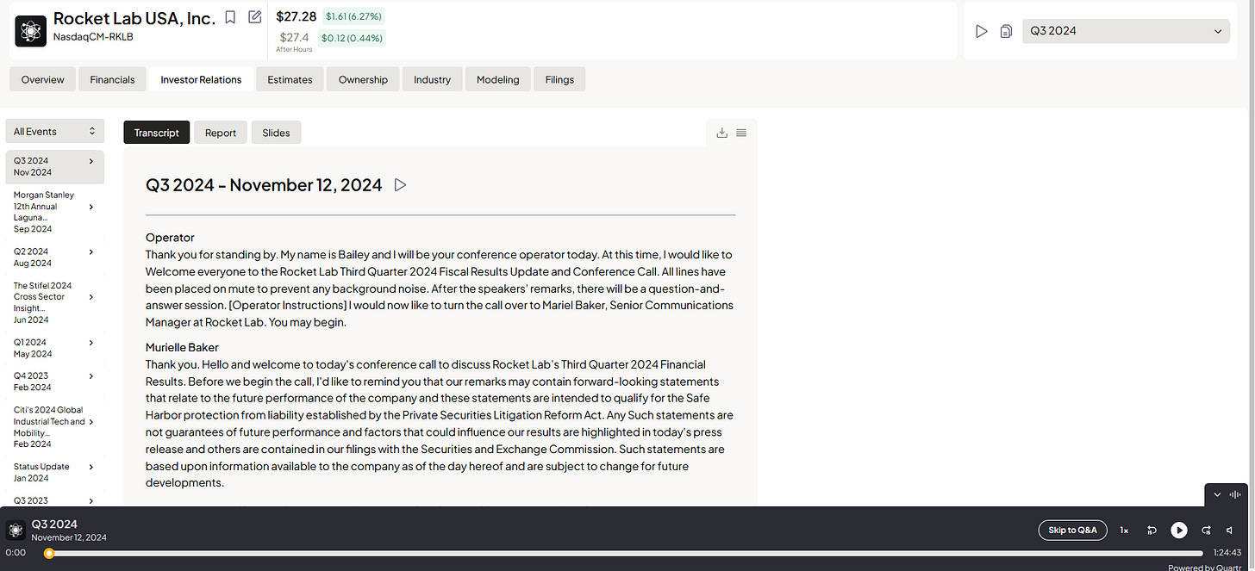Switch to the Slides view

click(276, 133)
